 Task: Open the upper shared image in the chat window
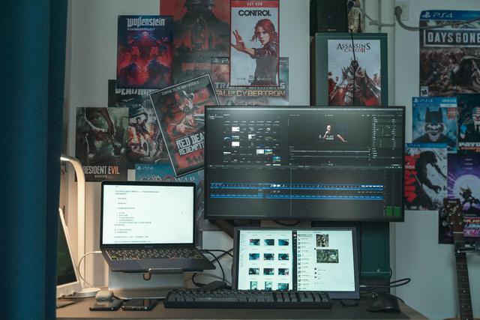tap(322, 240)
